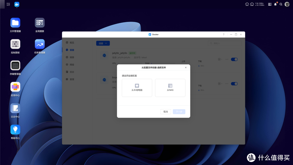Click the jellyfin_jellyfin container cube icon

pyautogui.click(x=104, y=55)
